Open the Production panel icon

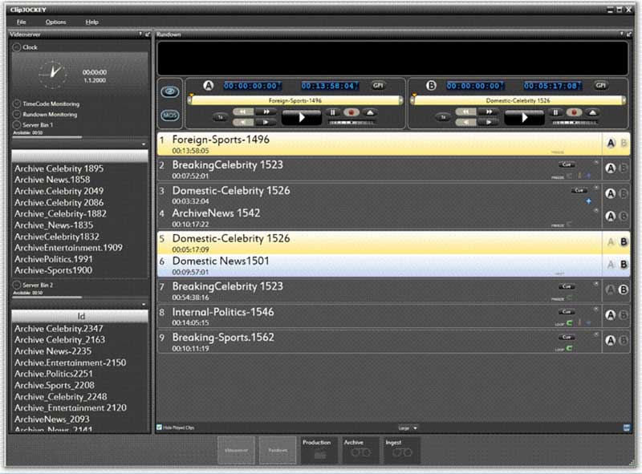click(x=318, y=450)
